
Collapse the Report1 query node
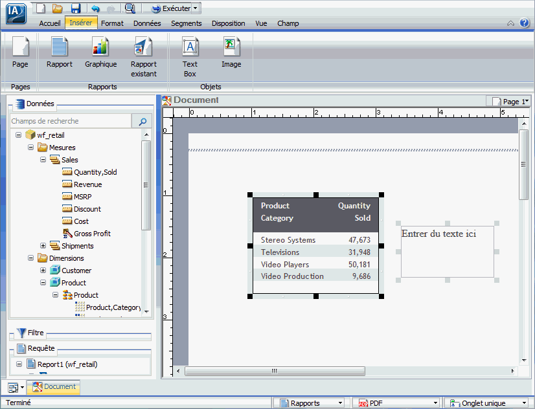pos(19,364)
